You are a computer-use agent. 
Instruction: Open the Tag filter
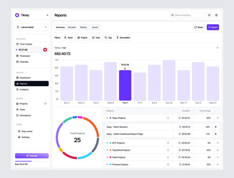108,38
